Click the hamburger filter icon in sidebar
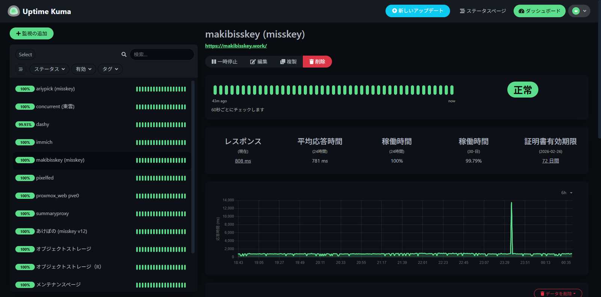This screenshot has height=297, width=601. (21, 69)
